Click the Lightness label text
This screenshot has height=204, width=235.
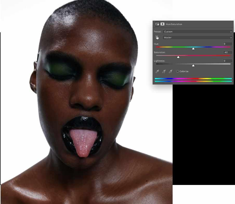tap(159, 61)
